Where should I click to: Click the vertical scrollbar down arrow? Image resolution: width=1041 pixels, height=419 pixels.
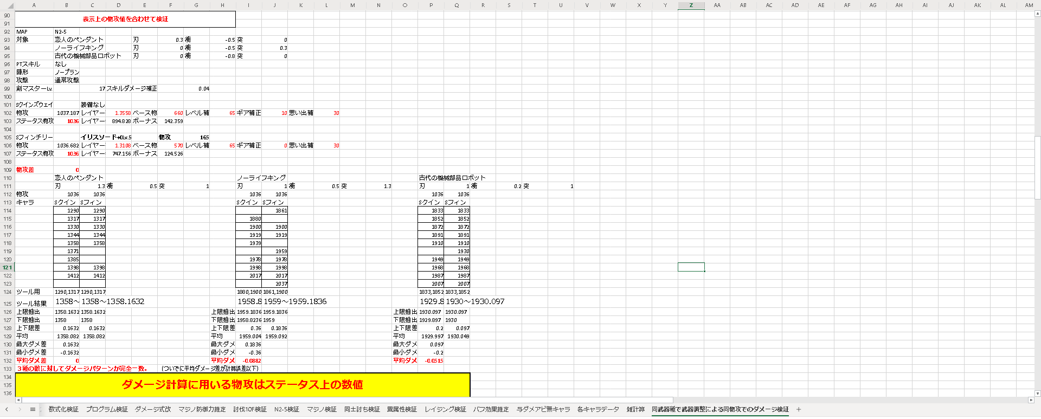pyautogui.click(x=1037, y=394)
